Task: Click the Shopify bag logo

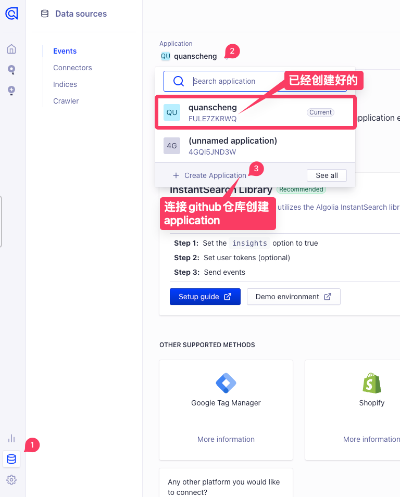Action: click(372, 383)
